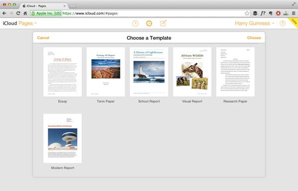Click the compose new document icon

coord(163,23)
